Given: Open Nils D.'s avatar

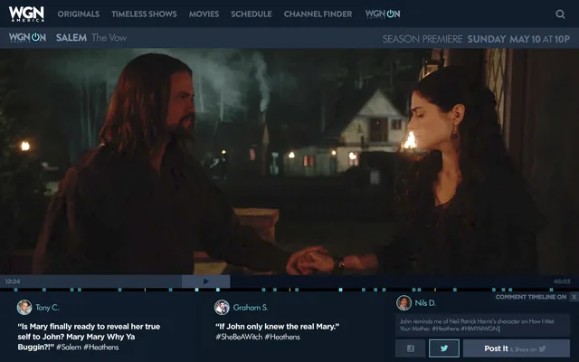Looking at the screenshot, I should pyautogui.click(x=404, y=303).
